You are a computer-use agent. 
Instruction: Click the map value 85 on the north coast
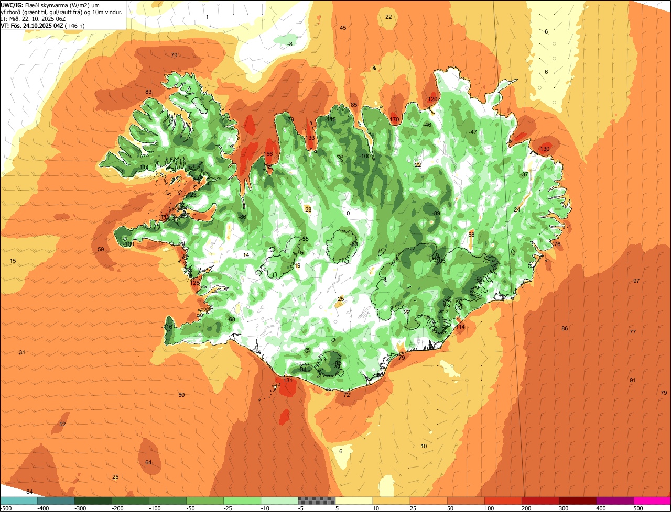(x=354, y=105)
